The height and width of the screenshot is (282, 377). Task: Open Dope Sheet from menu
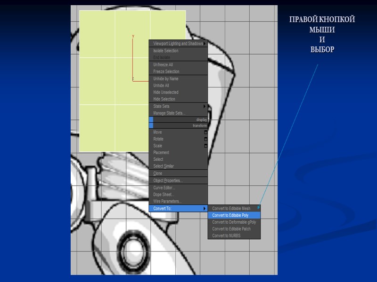coord(178,195)
